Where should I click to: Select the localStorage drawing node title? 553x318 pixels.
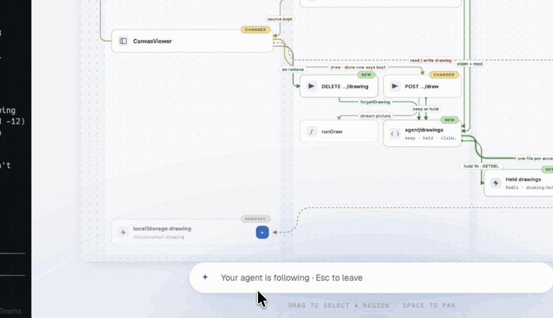pos(162,229)
